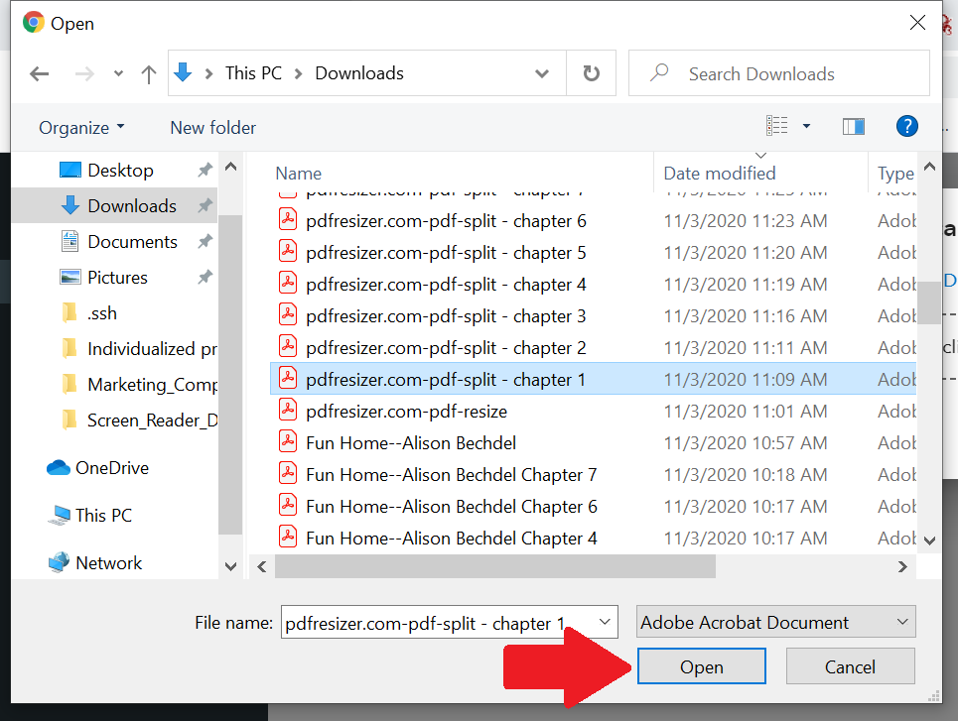Open the Help question mark icon
The height and width of the screenshot is (721, 958).
click(906, 126)
